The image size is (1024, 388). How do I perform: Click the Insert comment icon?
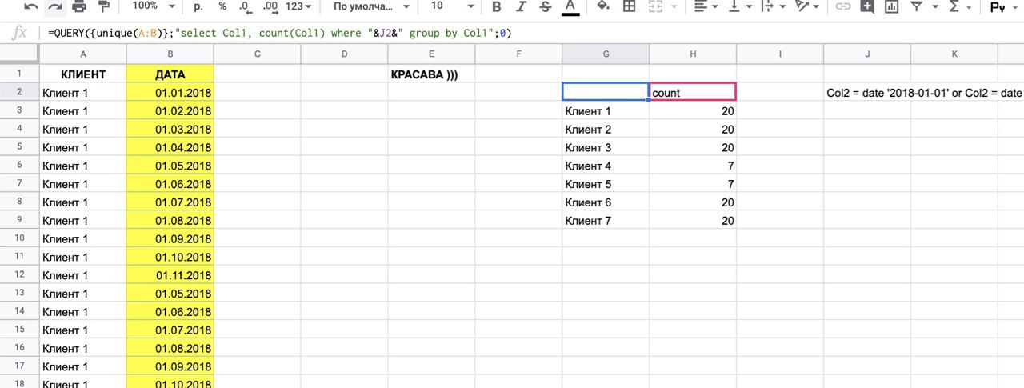(867, 6)
